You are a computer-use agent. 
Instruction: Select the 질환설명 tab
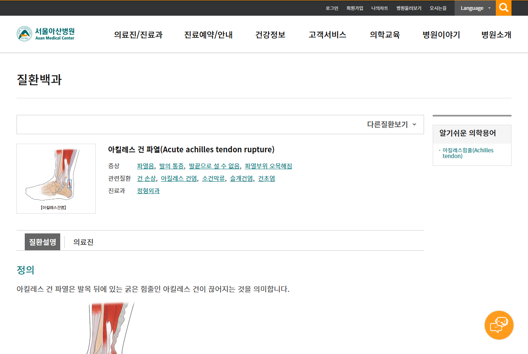(x=42, y=242)
